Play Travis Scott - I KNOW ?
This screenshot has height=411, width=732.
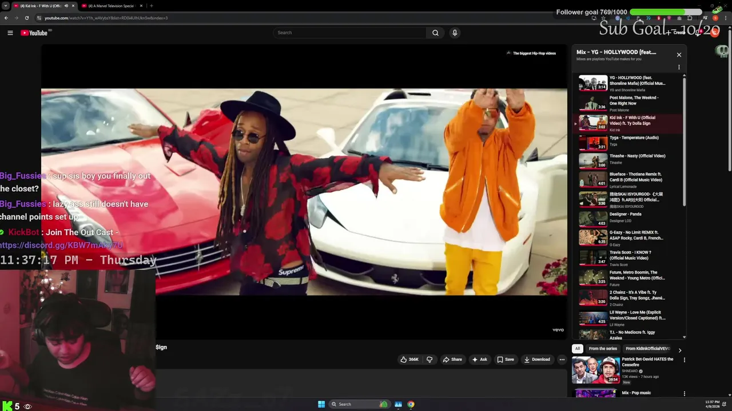point(628,257)
